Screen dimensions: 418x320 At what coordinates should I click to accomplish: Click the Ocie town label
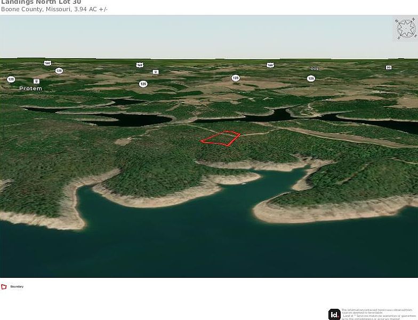pos(314,69)
